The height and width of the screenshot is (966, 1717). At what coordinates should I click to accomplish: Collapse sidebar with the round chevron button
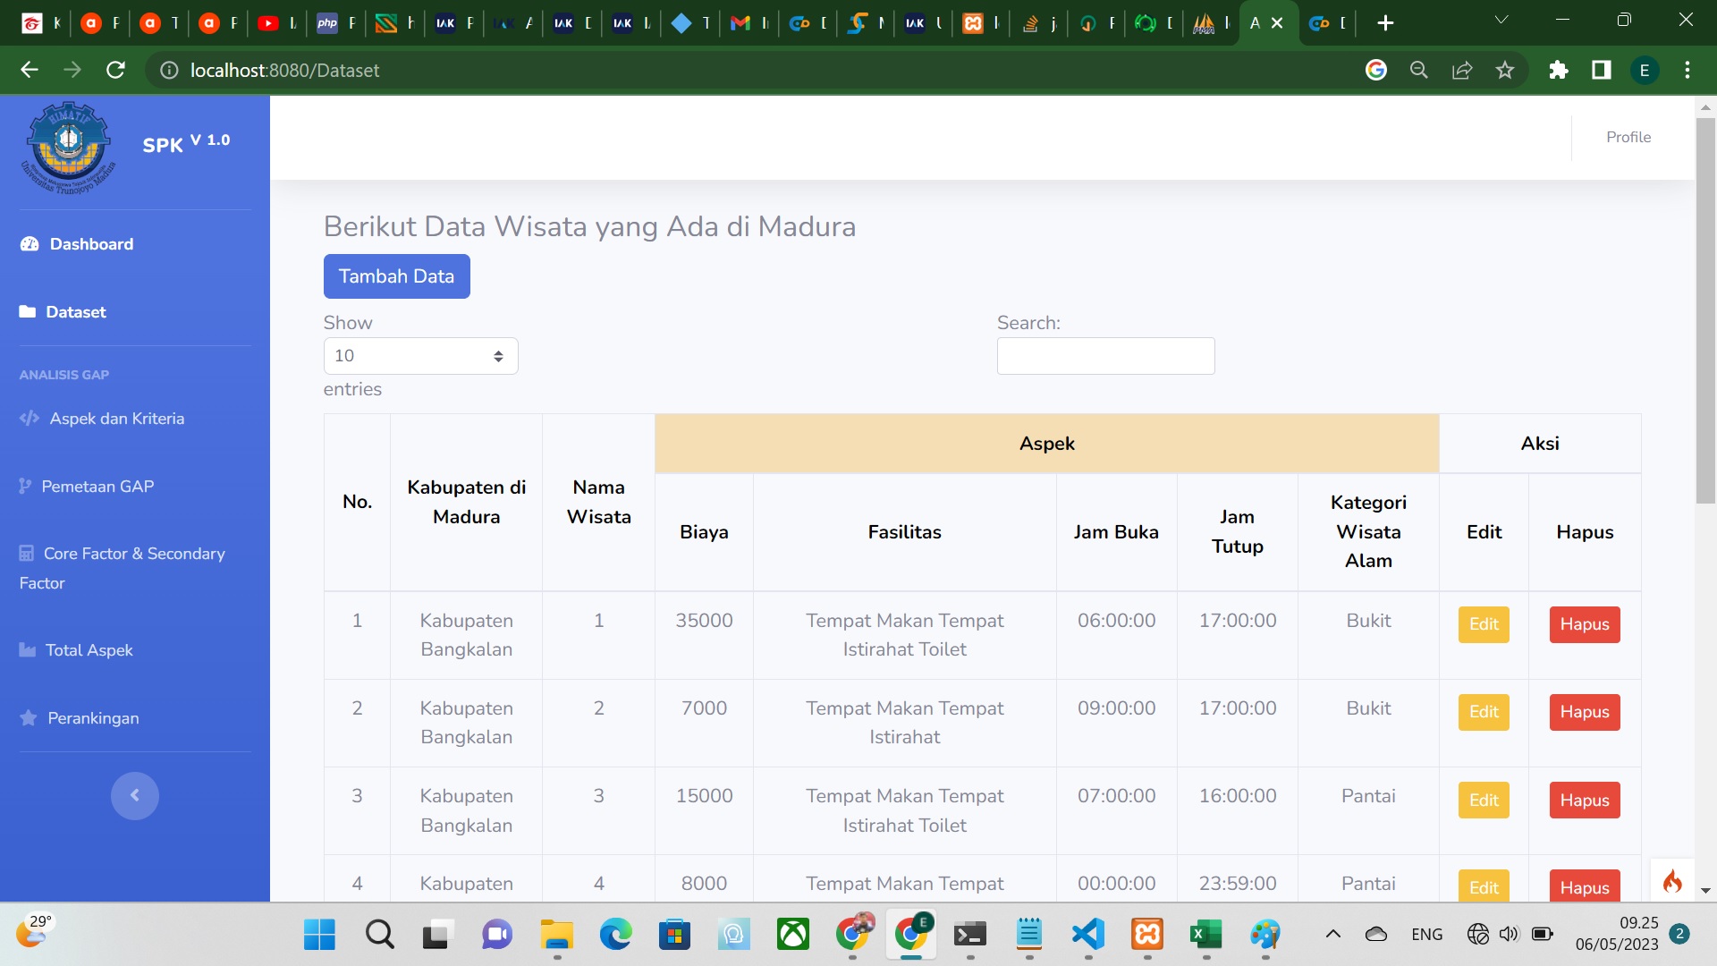point(135,795)
